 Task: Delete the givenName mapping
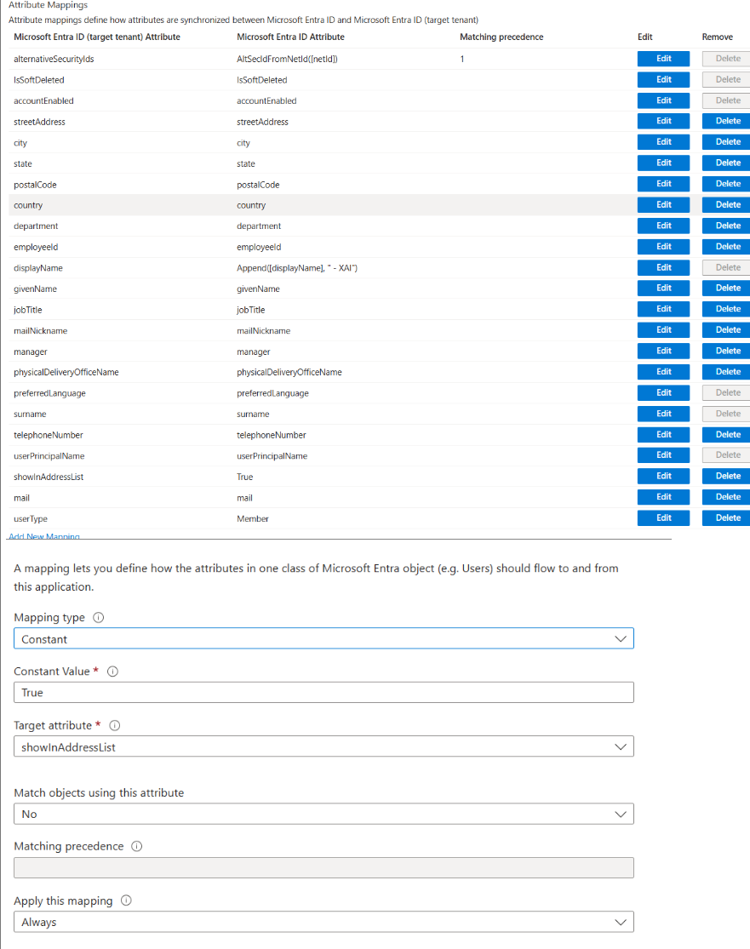point(728,288)
